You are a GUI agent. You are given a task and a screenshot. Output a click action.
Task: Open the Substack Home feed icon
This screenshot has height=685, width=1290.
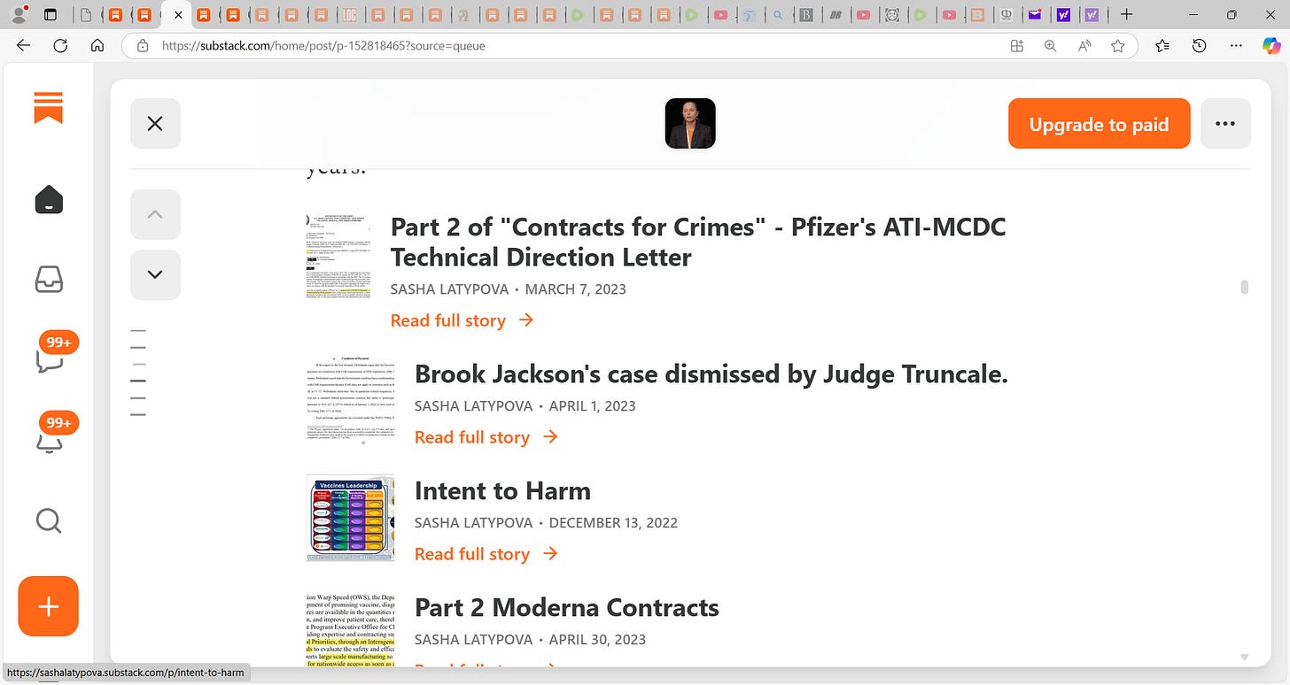pos(49,200)
